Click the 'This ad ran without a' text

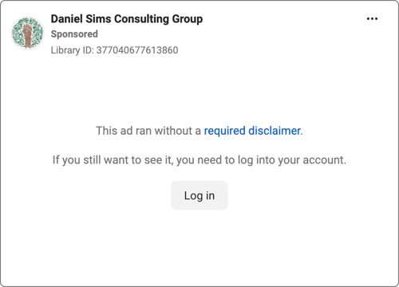click(148, 131)
